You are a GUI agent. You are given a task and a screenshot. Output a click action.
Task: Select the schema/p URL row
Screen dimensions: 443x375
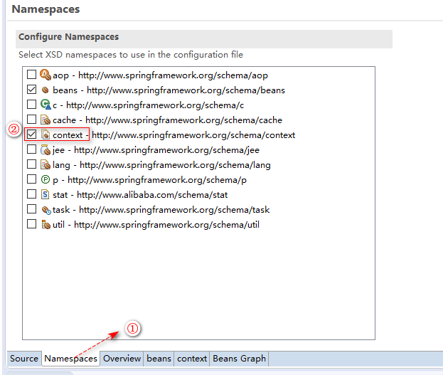point(157,180)
